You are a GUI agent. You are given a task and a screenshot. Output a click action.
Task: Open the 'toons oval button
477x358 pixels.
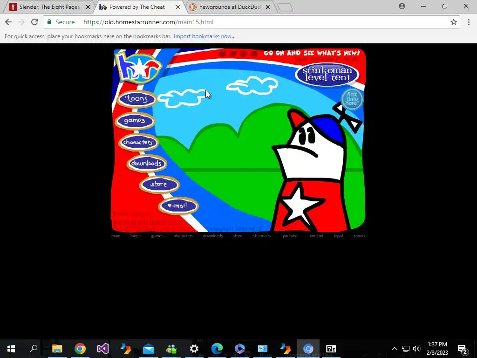[x=136, y=99]
